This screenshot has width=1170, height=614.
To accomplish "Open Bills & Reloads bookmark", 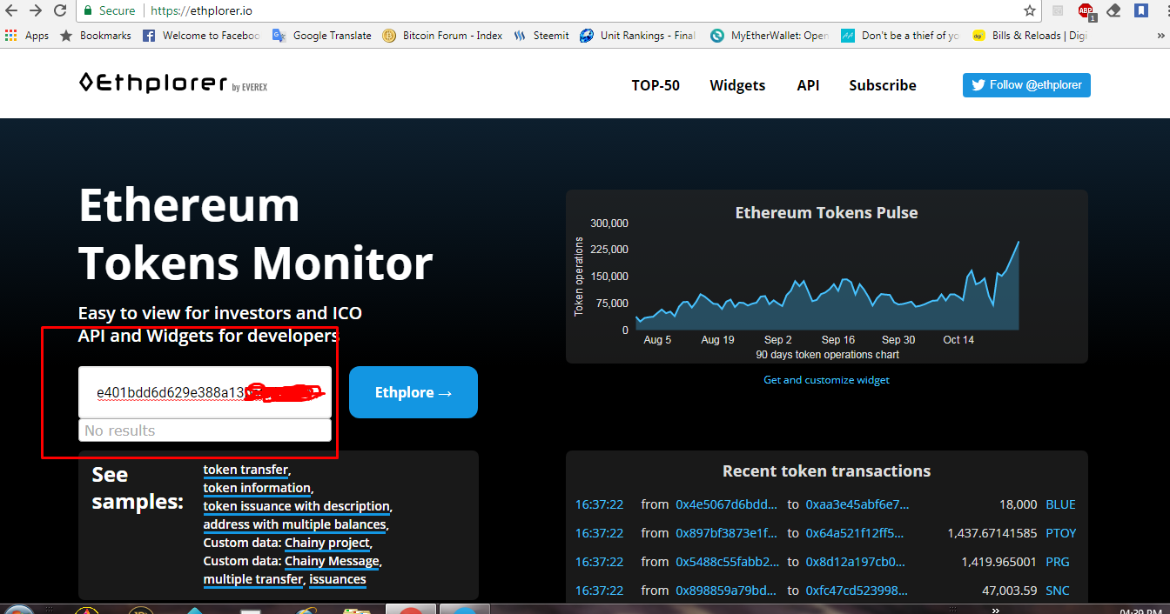I will [1031, 36].
